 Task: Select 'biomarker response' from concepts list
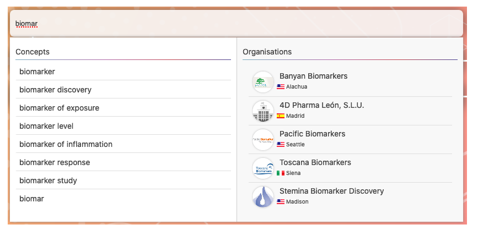pos(55,162)
